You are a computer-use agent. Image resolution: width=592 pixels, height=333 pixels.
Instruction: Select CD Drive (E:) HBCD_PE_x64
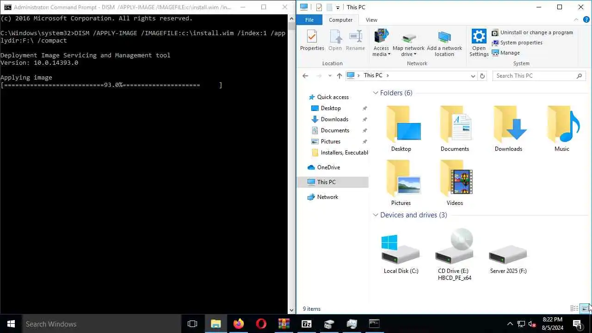tap(455, 254)
